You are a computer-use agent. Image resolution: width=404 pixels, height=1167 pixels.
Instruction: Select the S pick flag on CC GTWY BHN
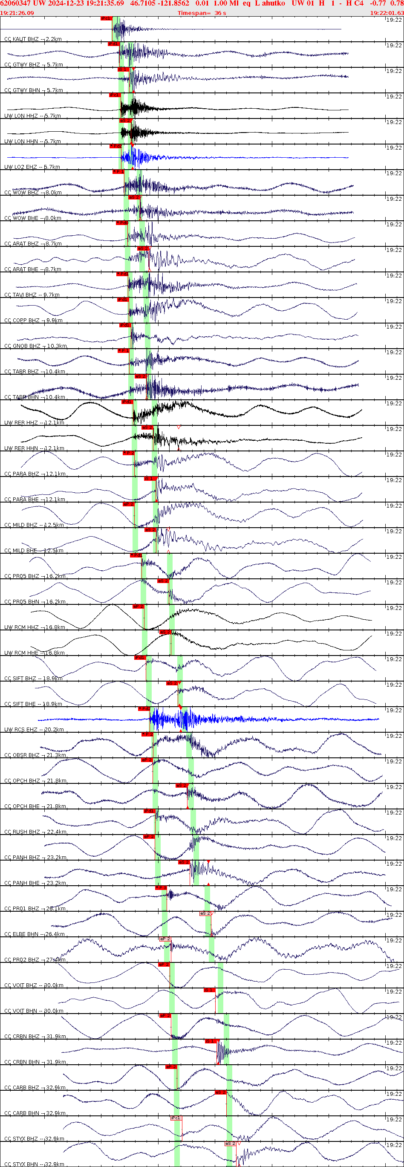coord(123,70)
